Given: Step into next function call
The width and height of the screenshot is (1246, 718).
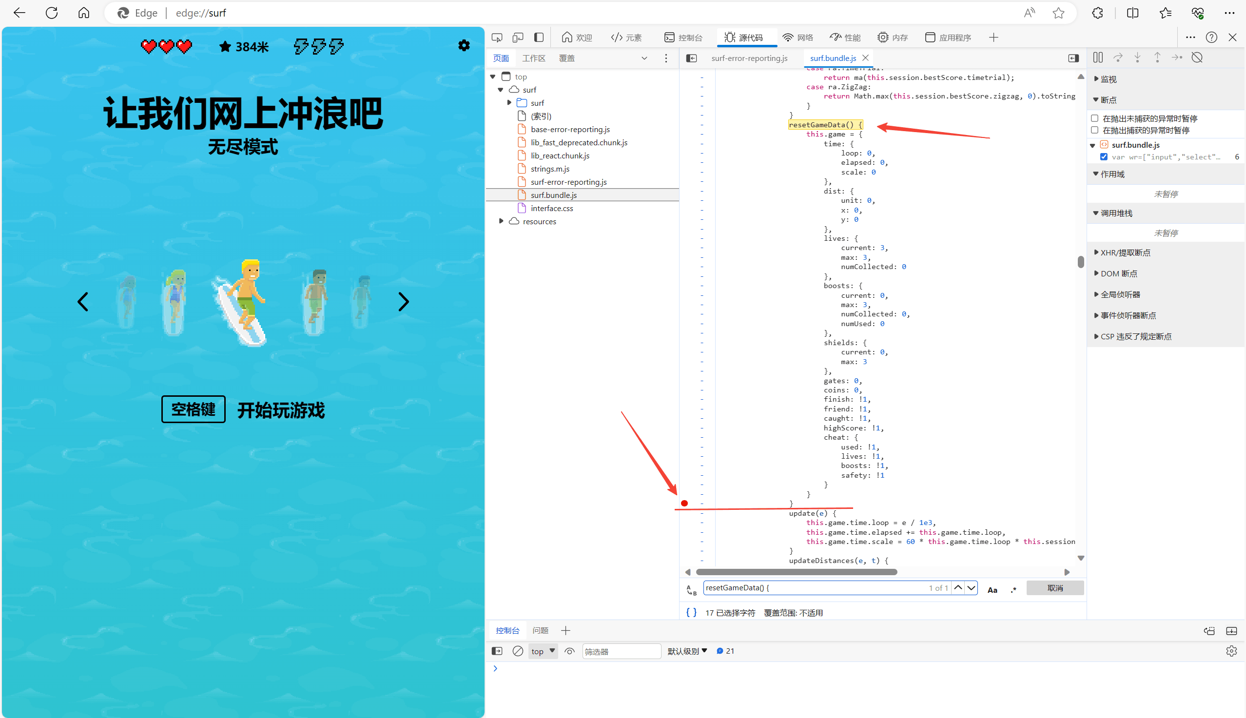Looking at the screenshot, I should pos(1137,58).
